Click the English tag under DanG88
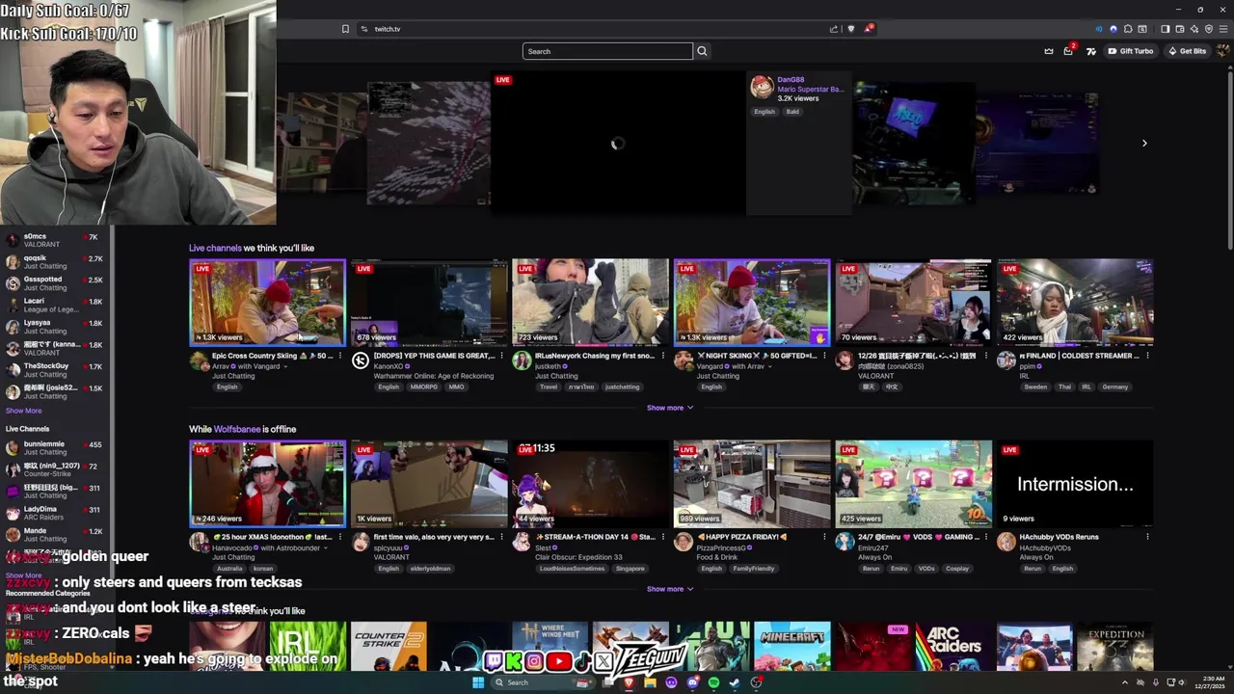Screen dimensions: 1234x694 (x=765, y=112)
